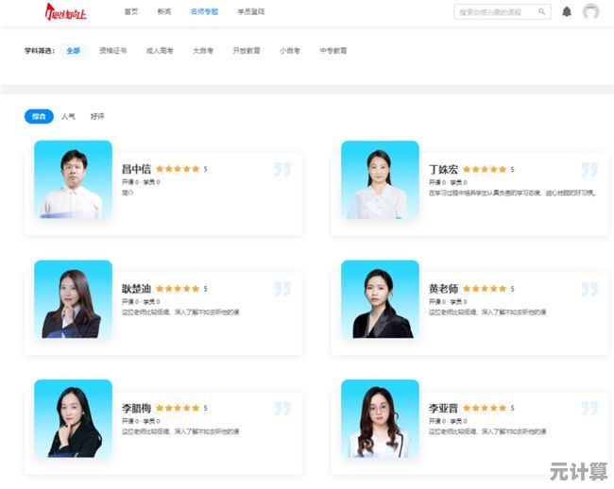614x489 pixels.
Task: Filter subjects by 成人高考
Action: [159, 51]
